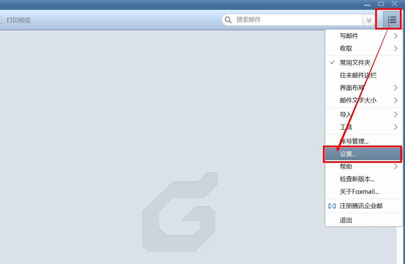This screenshot has height=264, width=405.
Task: Select 设置... from the menu
Action: (363, 154)
